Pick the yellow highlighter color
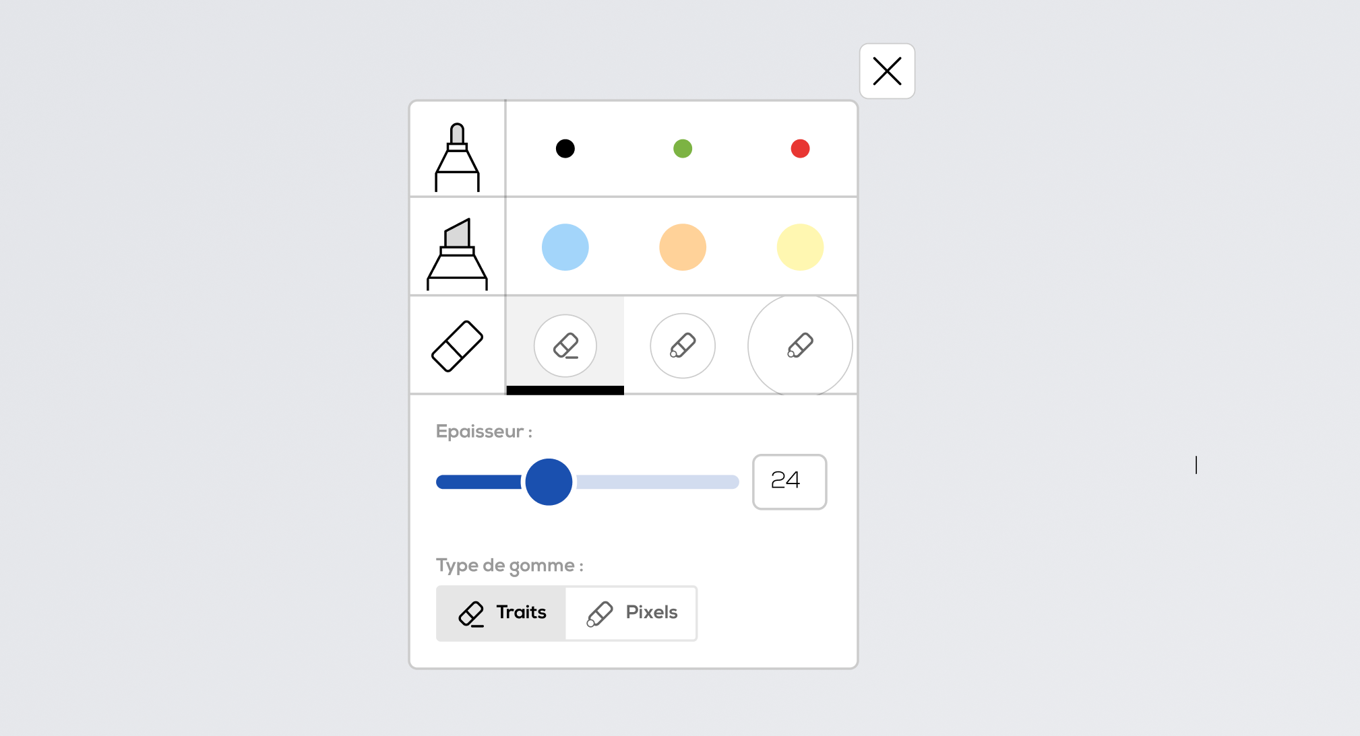Screen dimensions: 1360x736 pos(800,247)
